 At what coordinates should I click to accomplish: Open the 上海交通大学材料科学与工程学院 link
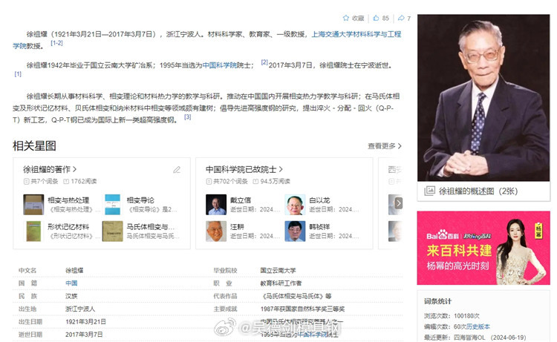pos(356,34)
